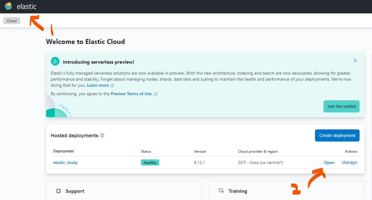The image size is (372, 200).
Task: Click the Version column header
Action: point(200,151)
